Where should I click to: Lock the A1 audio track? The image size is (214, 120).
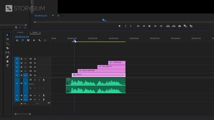pyautogui.click(x=21, y=83)
